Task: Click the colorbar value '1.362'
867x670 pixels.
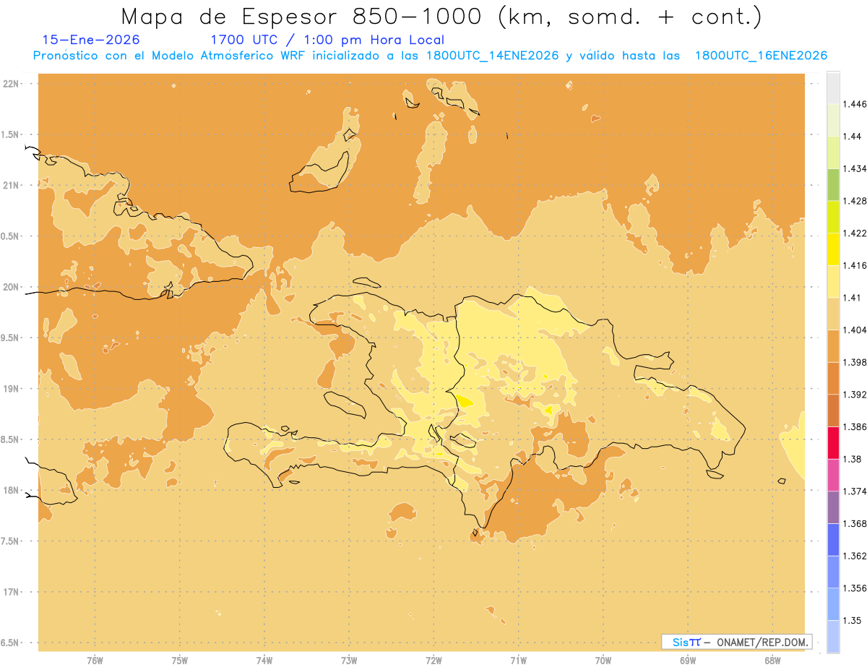Action: pyautogui.click(x=855, y=556)
